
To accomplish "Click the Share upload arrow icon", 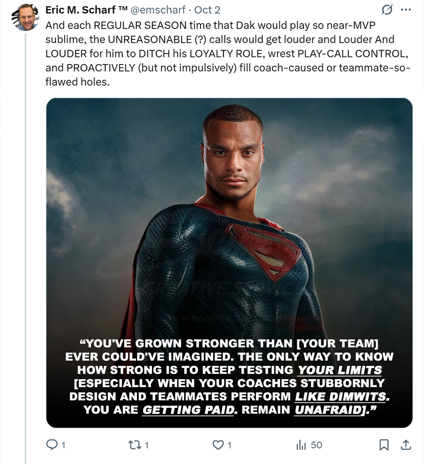I will tap(406, 445).
